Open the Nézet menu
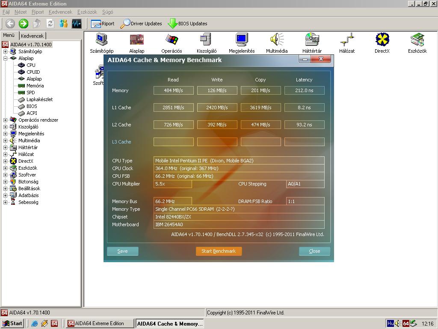Viewport: 438px width, 329px height. coord(21,12)
